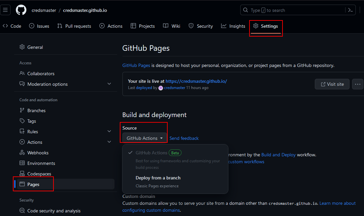The height and width of the screenshot is (216, 364).
Task: Click the Security shield icon
Action: (191, 26)
